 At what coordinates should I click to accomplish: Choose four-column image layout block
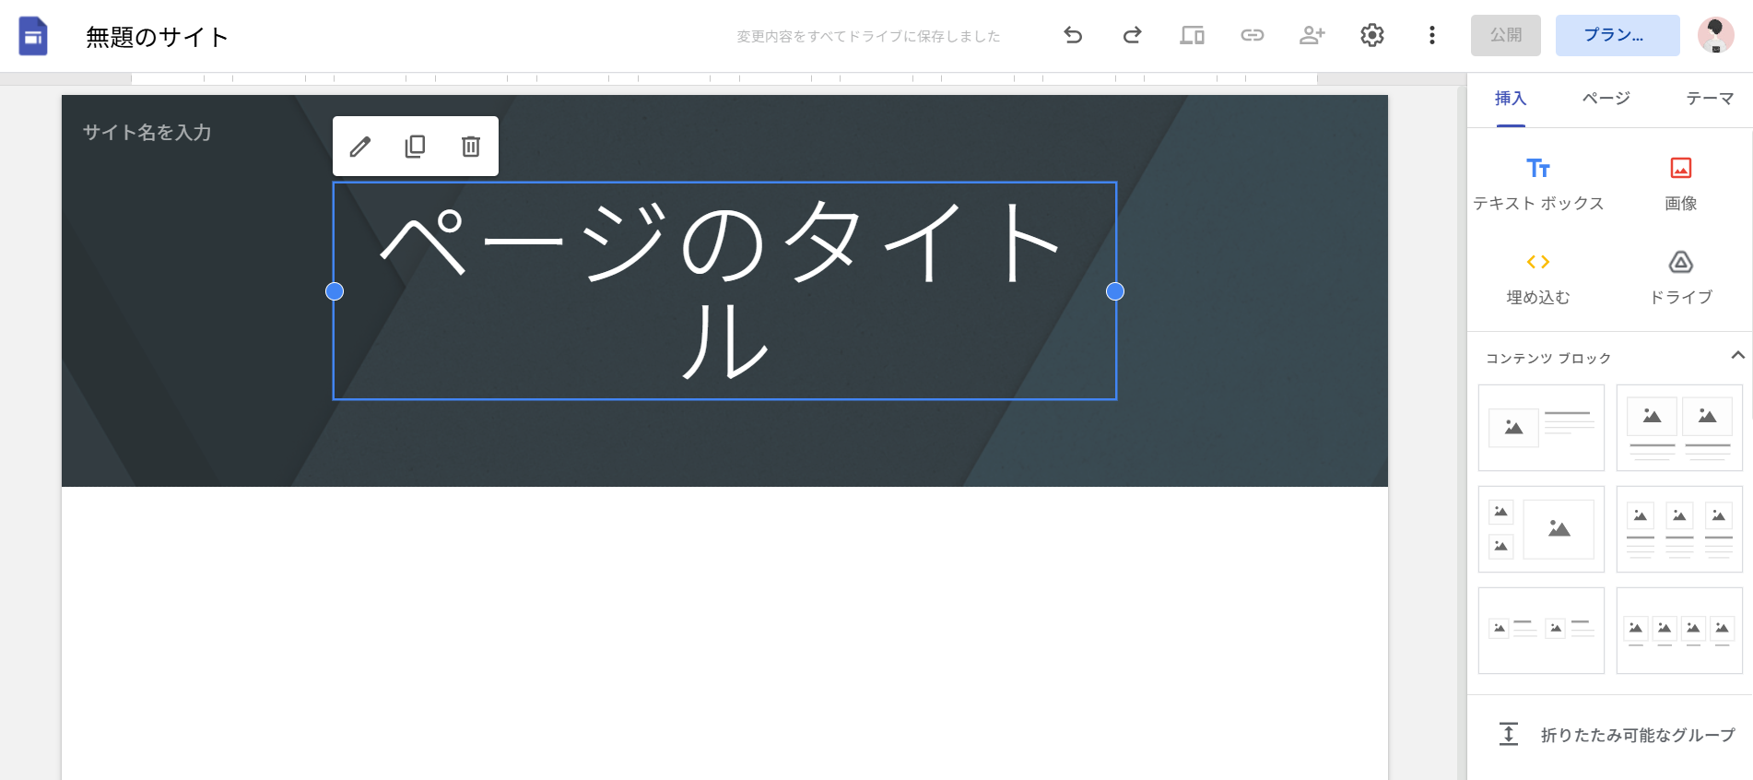[x=1679, y=631]
